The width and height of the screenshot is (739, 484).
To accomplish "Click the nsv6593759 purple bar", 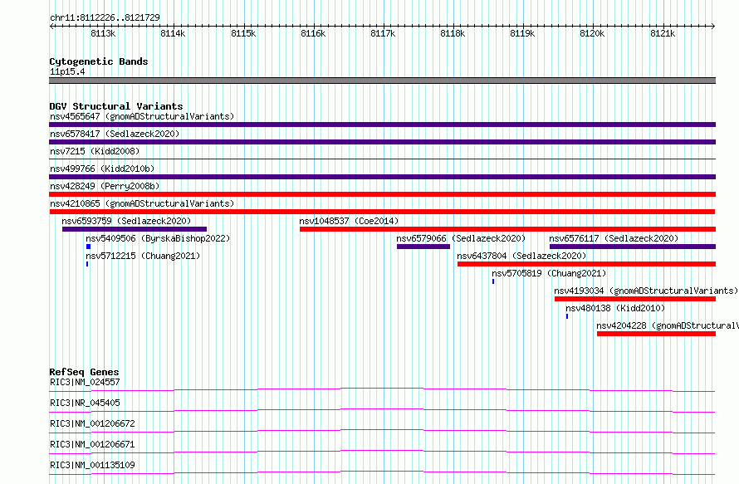I will 135,229.
